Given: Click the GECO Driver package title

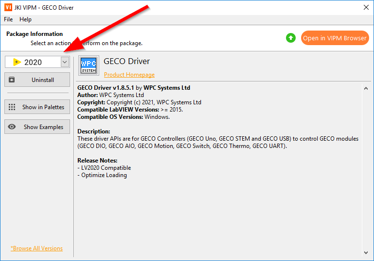Looking at the screenshot, I should pos(126,61).
